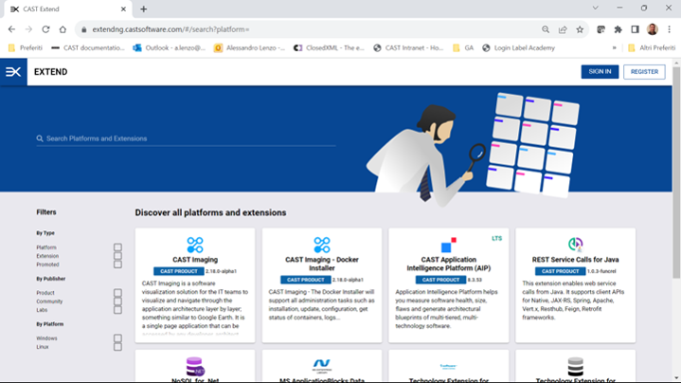Check the Community publisher filter

117,301
